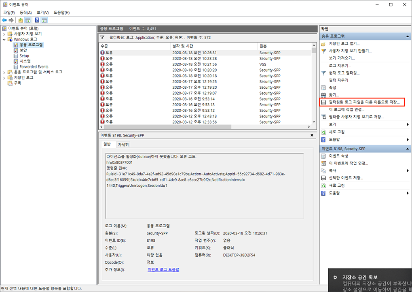The height and width of the screenshot is (292, 412).
Task: Open 도움말 under 응용 프로그램 section
Action: click(x=334, y=140)
